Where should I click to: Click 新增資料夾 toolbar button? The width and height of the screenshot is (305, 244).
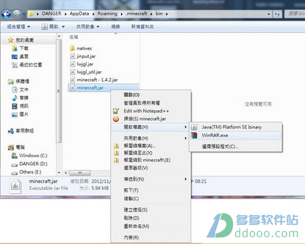click(143, 27)
